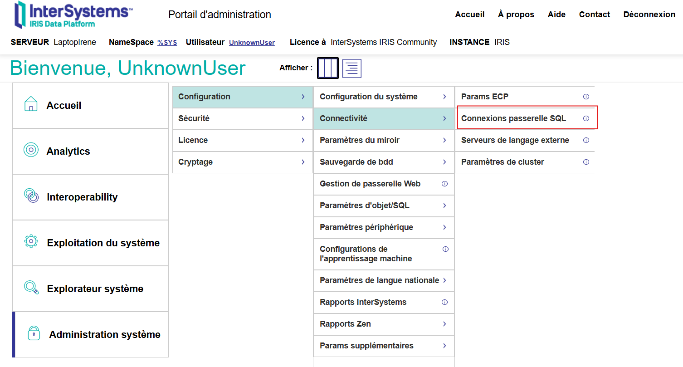Open the Analytics section
683x367 pixels.
pos(90,151)
